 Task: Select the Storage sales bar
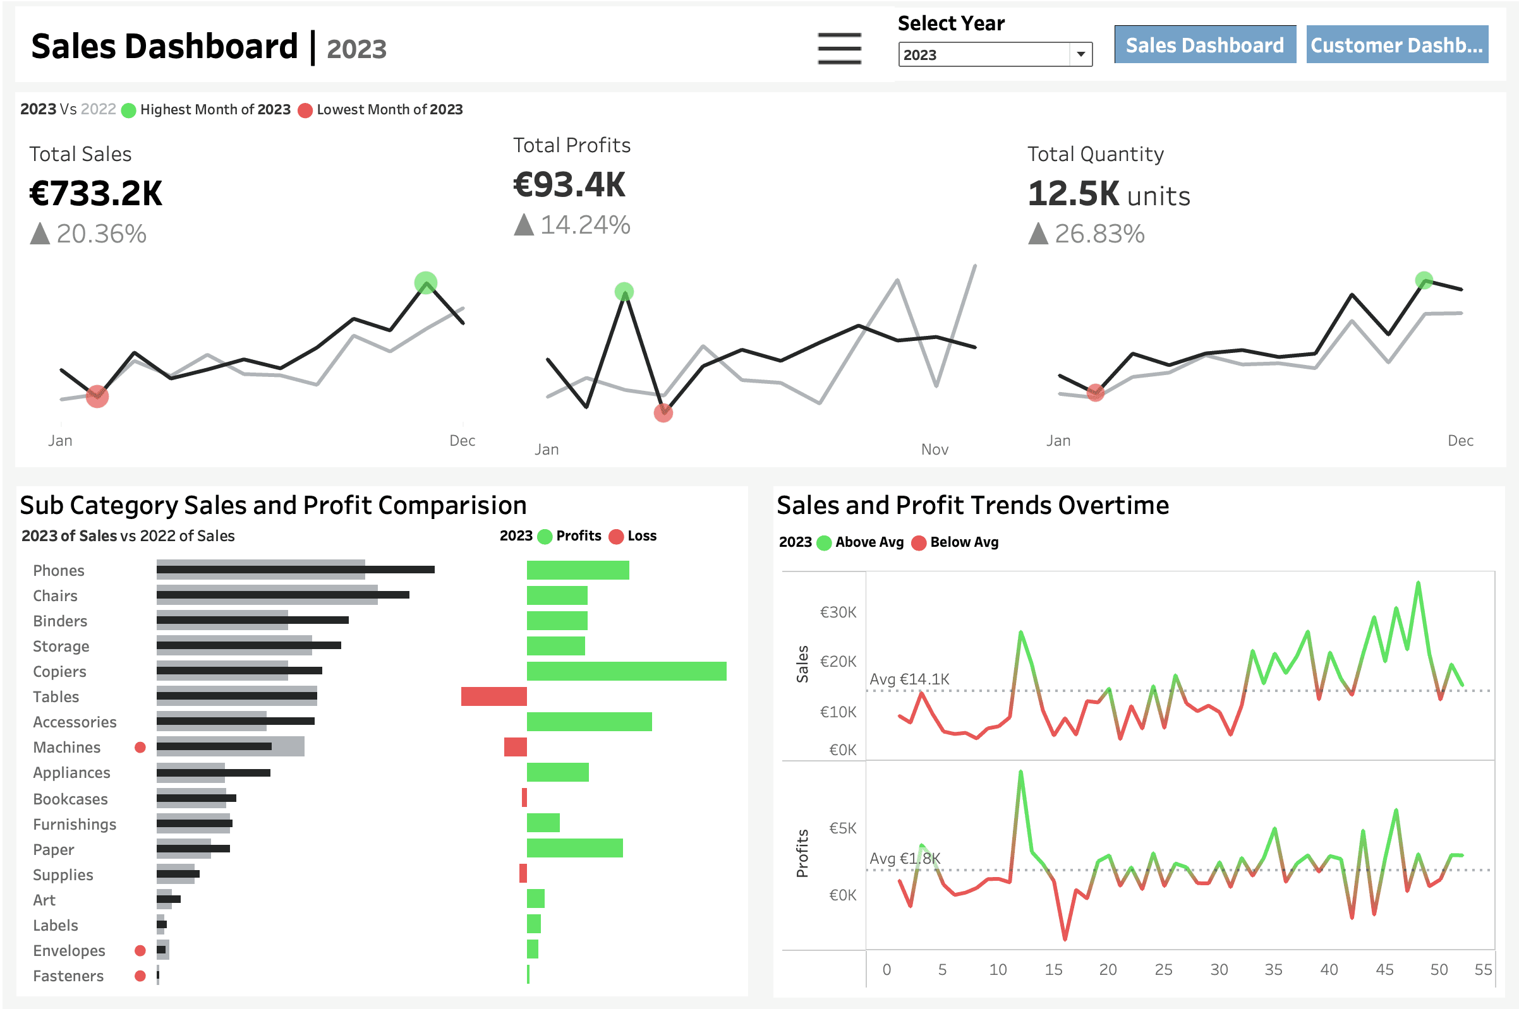click(248, 645)
